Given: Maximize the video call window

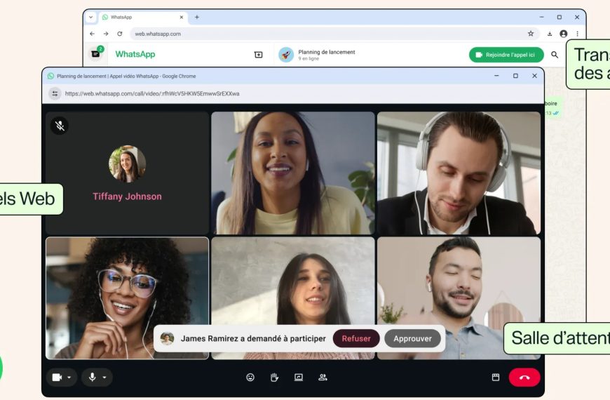Looking at the screenshot, I should pos(515,76).
